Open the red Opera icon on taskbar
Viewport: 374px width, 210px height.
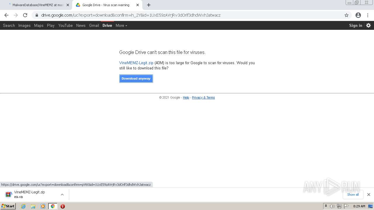click(x=63, y=206)
